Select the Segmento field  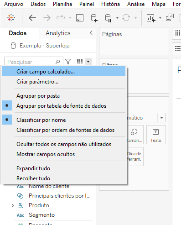coord(41,215)
